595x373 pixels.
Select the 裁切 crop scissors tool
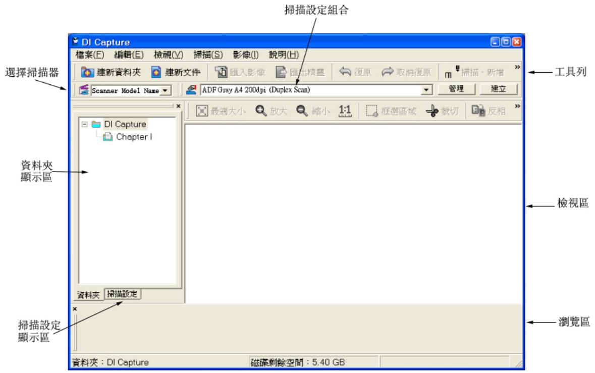pos(432,111)
